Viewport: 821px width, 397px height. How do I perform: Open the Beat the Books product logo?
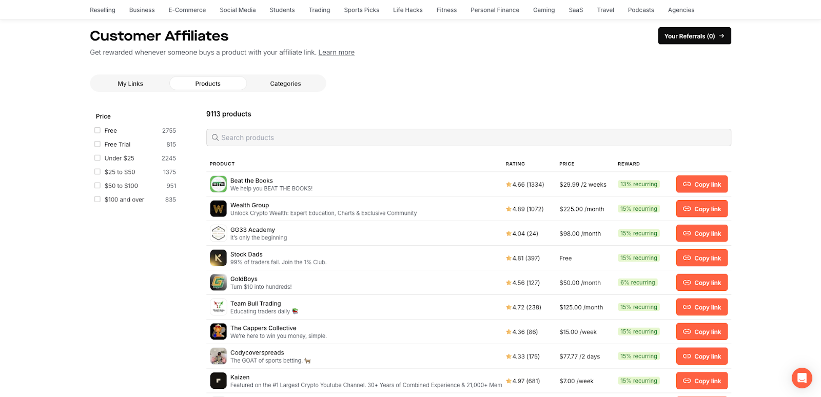click(219, 184)
